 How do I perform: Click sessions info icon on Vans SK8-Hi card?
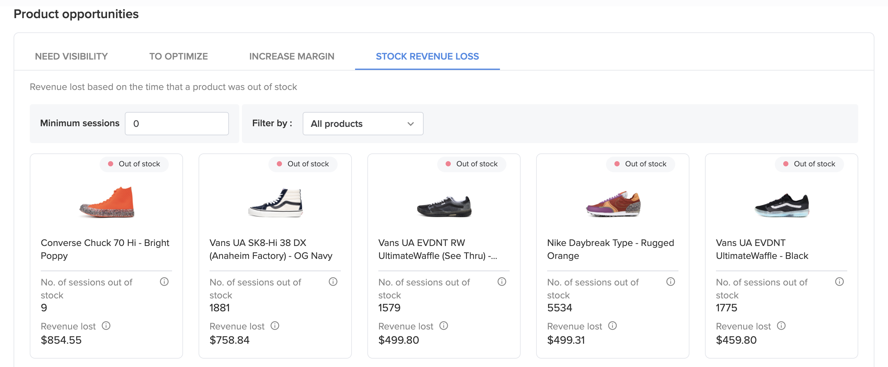333,282
